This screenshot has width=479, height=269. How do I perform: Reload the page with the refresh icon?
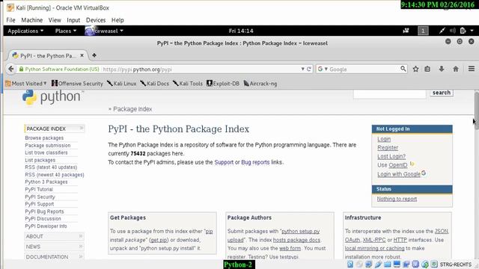pos(309,69)
